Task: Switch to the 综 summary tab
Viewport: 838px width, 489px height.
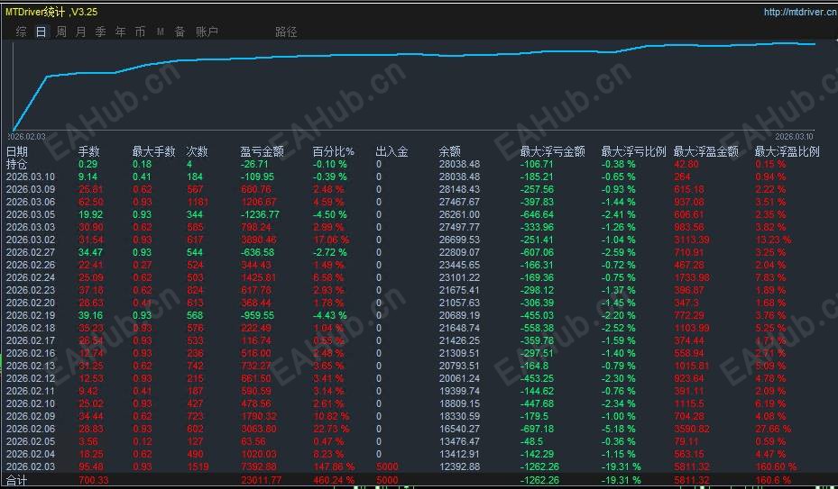Action: pyautogui.click(x=22, y=32)
